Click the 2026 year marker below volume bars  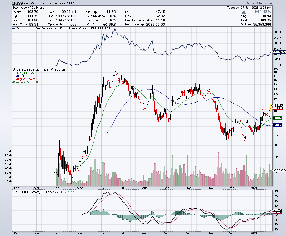click(x=254, y=187)
